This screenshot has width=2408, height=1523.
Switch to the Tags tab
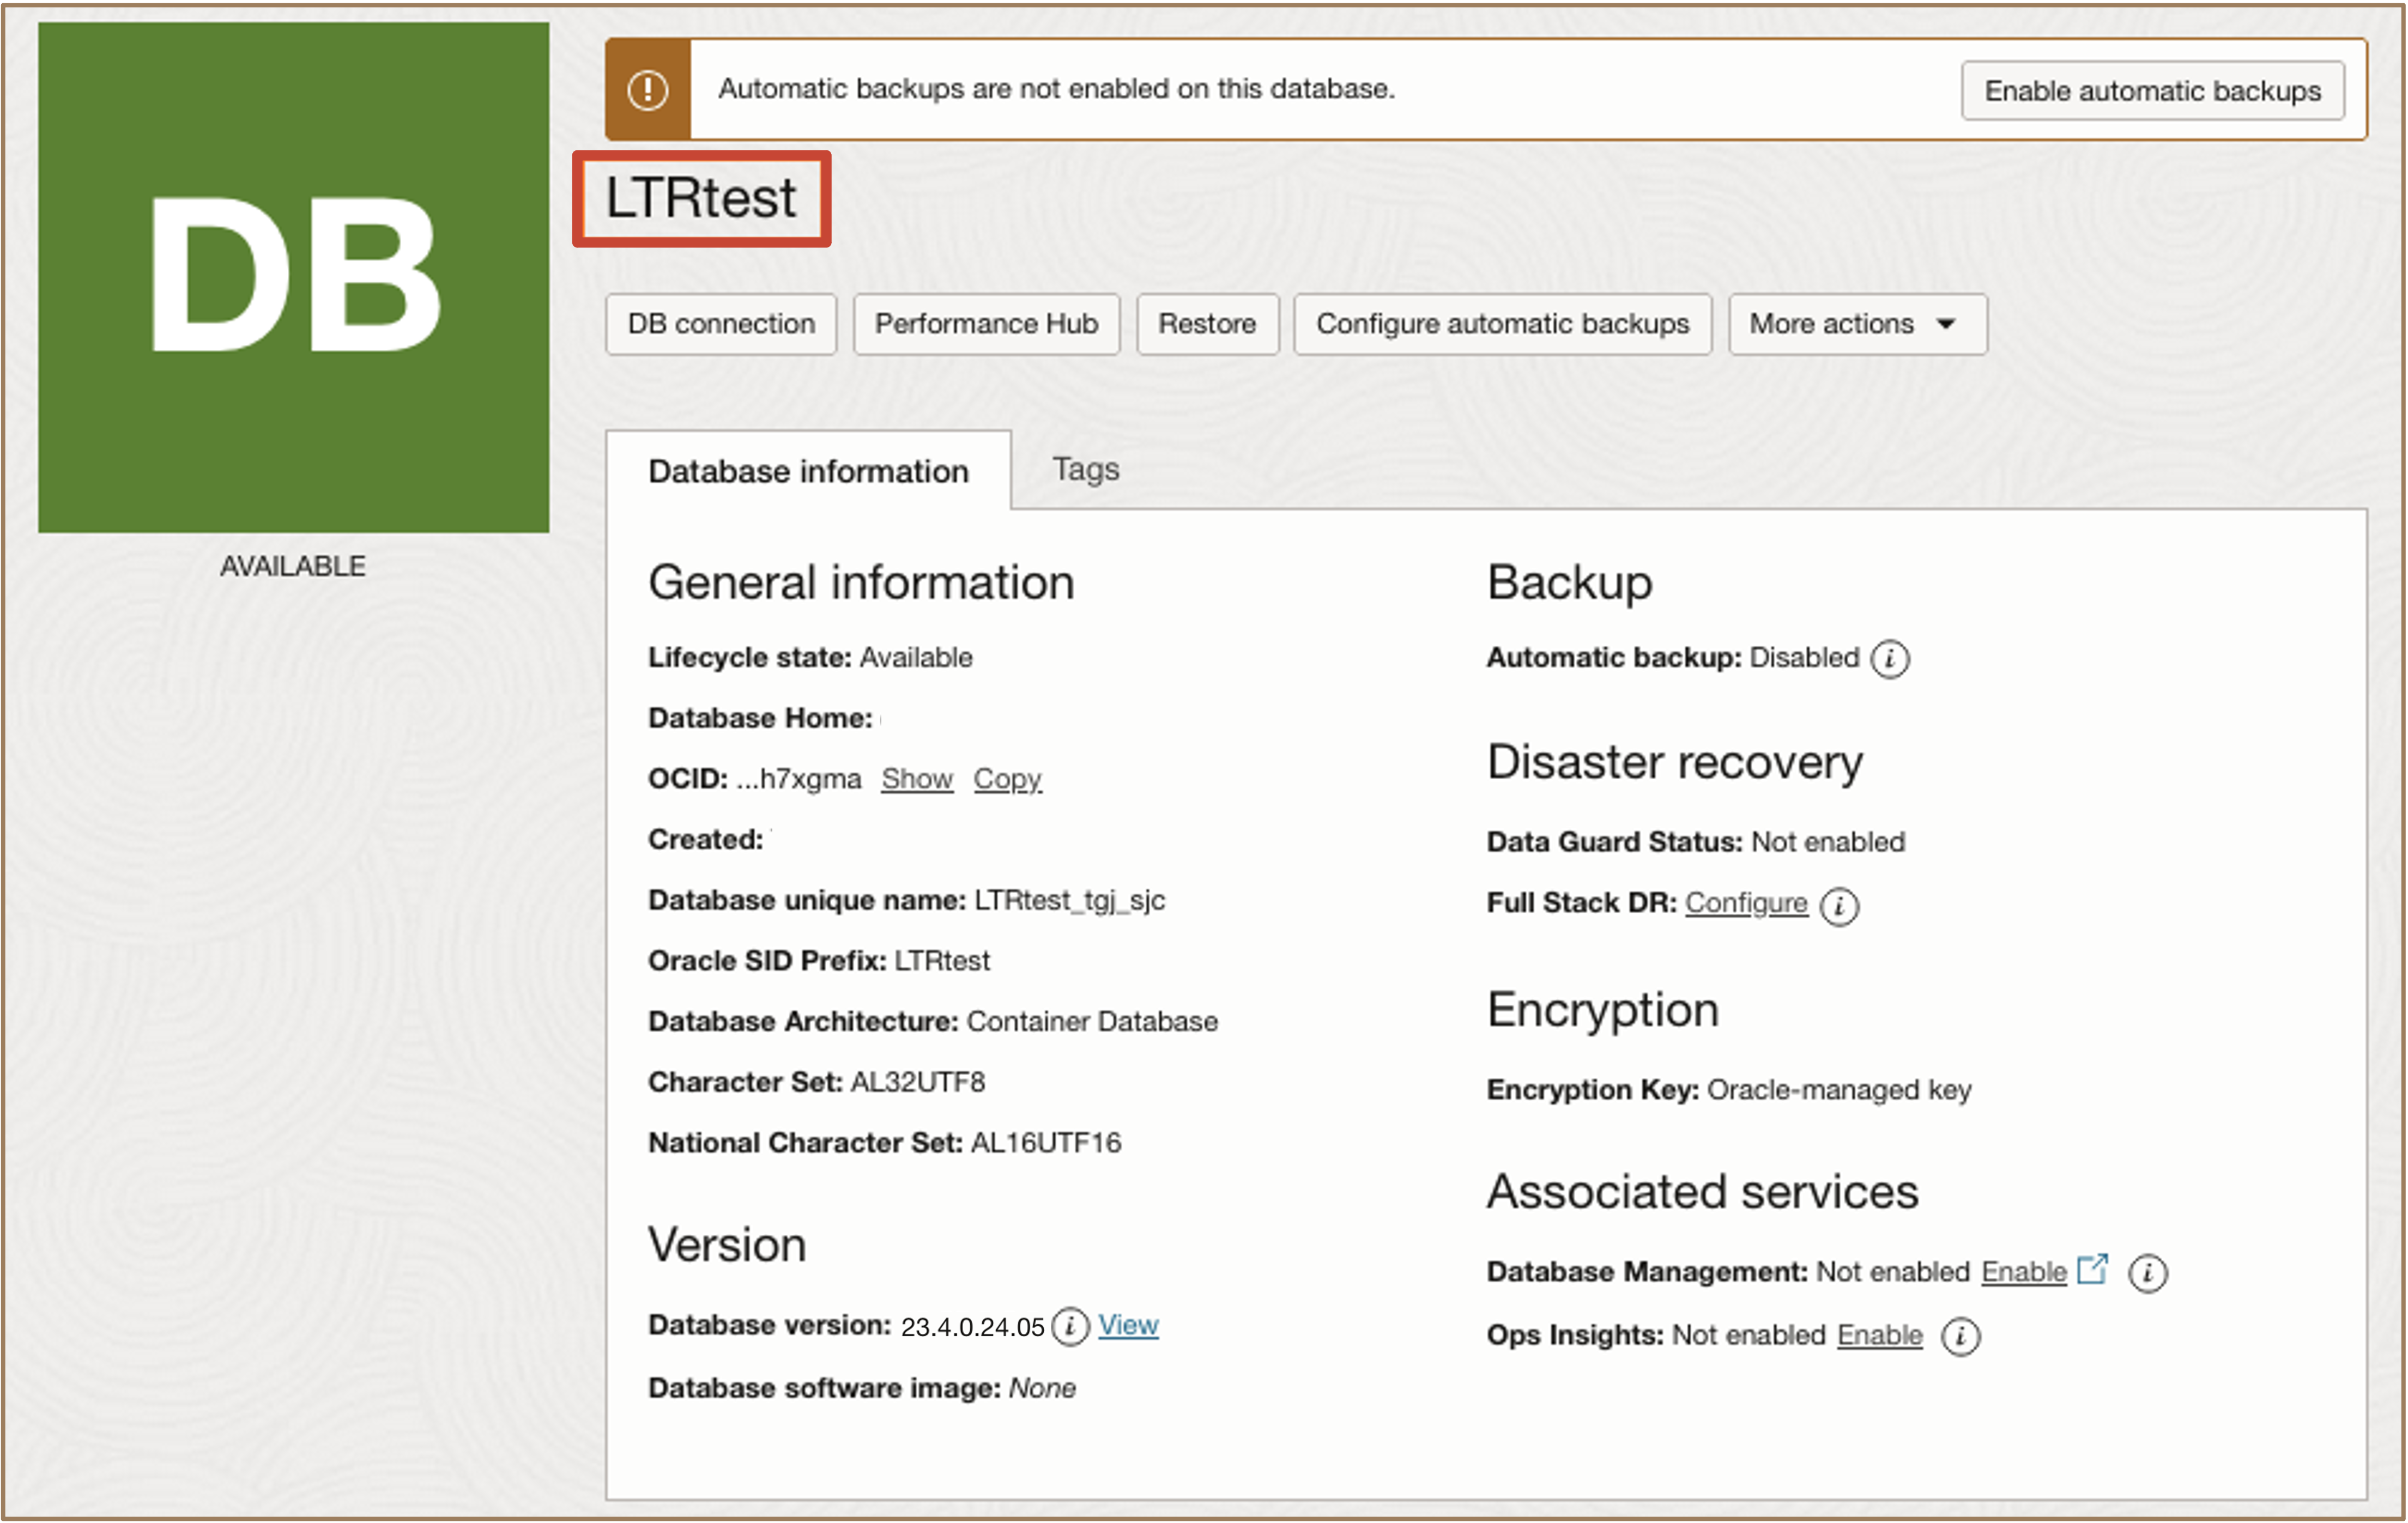point(1086,468)
